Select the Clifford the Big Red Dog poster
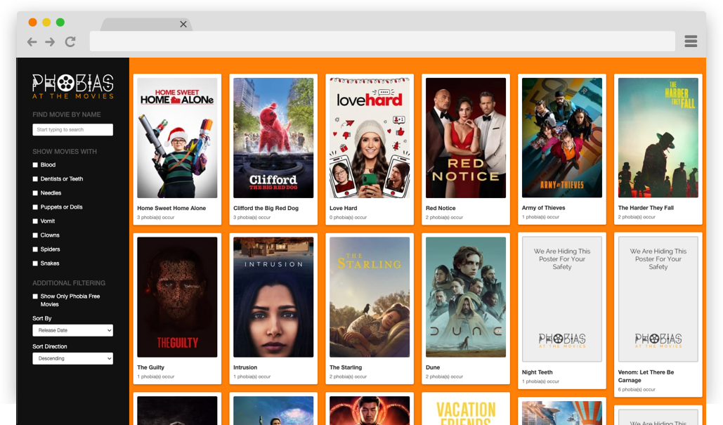The image size is (723, 425). [273, 138]
